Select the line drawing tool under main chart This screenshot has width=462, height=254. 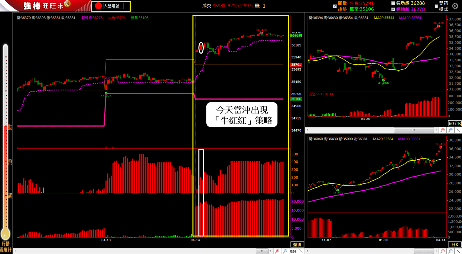(x=301, y=251)
